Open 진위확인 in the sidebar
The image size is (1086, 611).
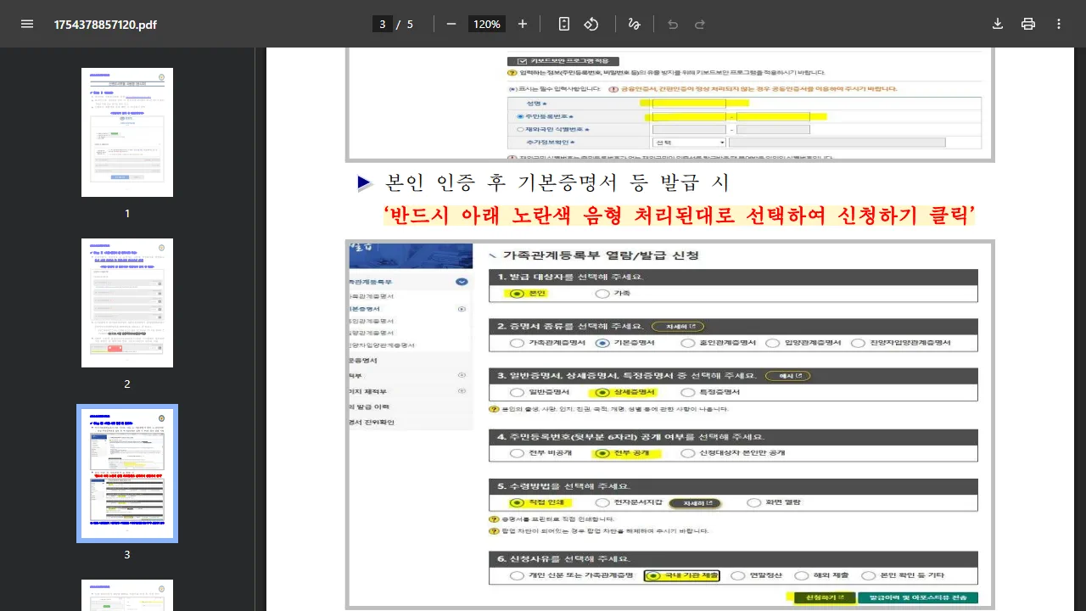[371, 422]
